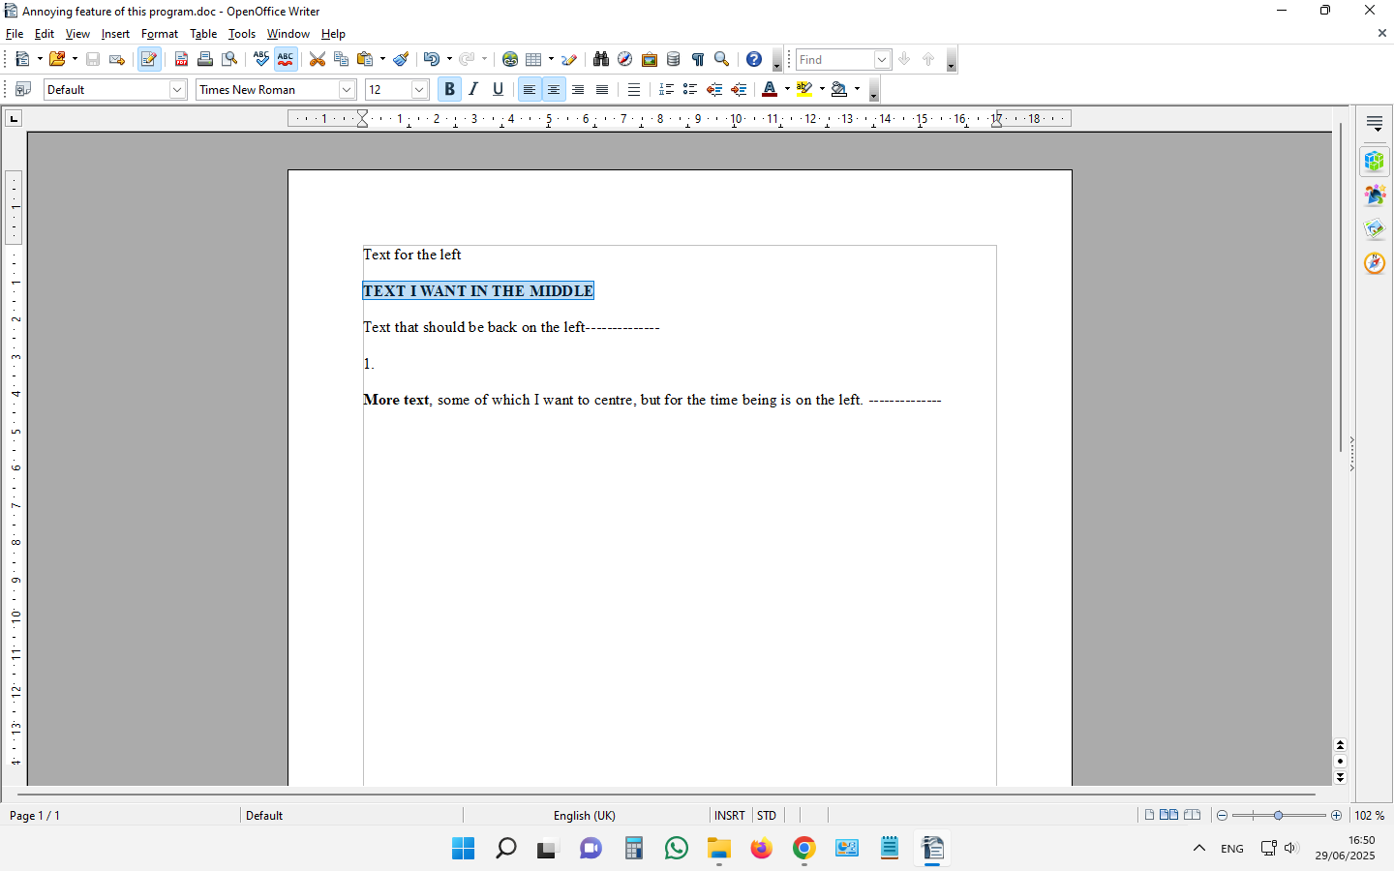1394x871 pixels.
Task: Open sidebar Navigator compass icon
Action: tap(1375, 263)
